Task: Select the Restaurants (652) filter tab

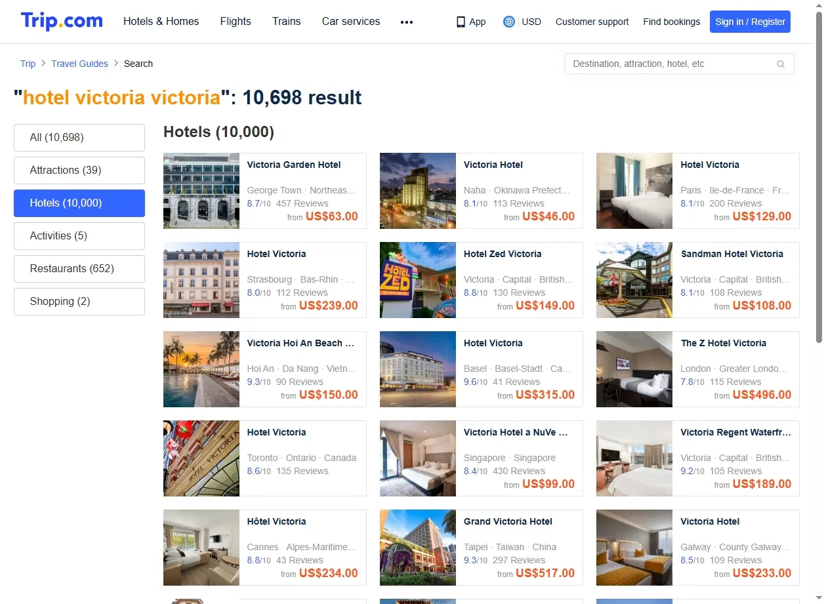Action: pyautogui.click(x=79, y=269)
